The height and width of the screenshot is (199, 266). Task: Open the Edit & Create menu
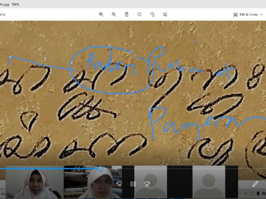[x=245, y=14]
